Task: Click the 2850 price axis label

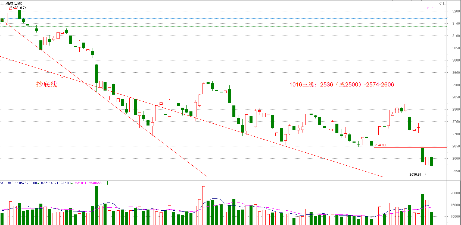Action: tap(456, 97)
